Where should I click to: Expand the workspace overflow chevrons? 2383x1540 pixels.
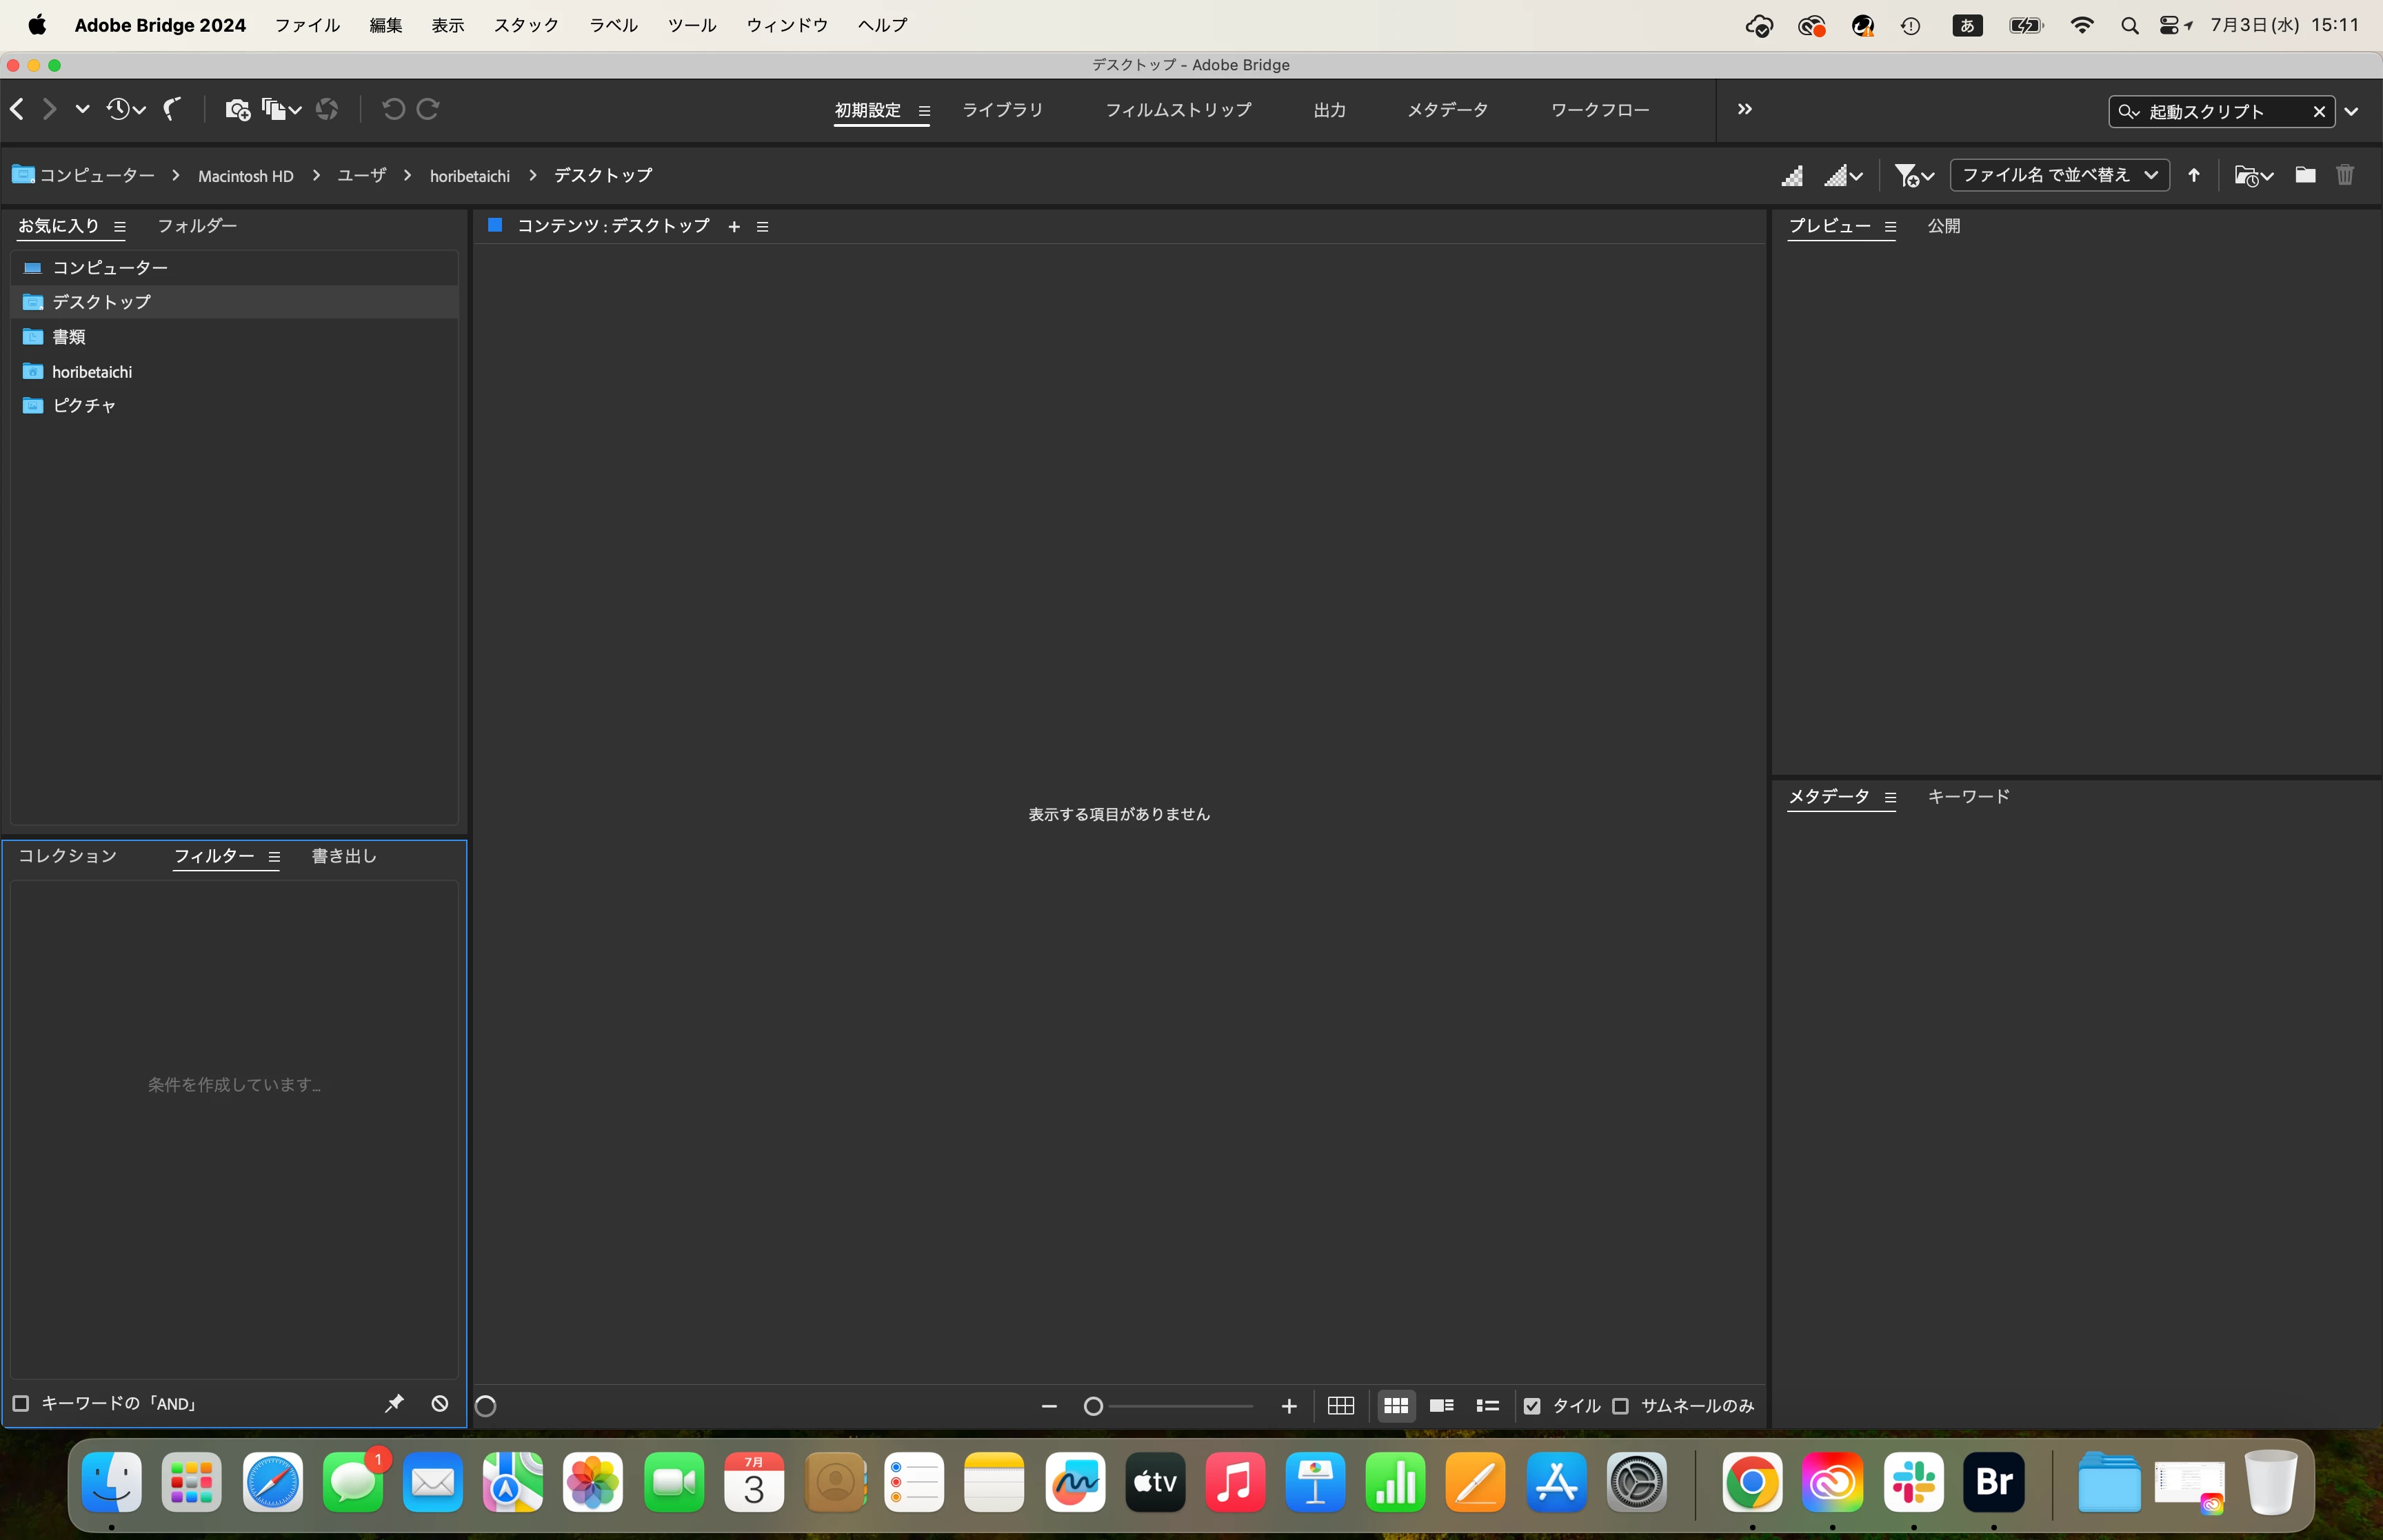[1745, 109]
